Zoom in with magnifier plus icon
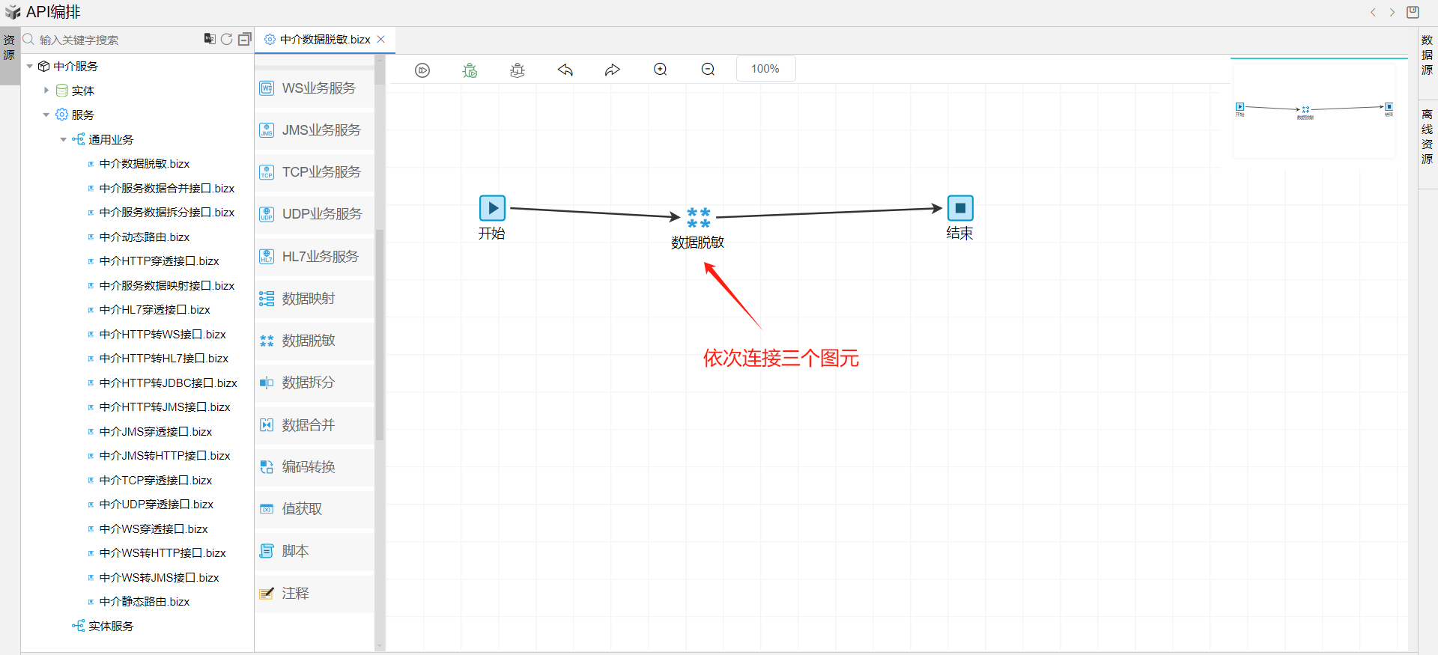 (661, 70)
